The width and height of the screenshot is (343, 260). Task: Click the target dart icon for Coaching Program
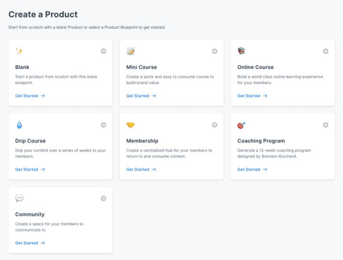pyautogui.click(x=241, y=125)
